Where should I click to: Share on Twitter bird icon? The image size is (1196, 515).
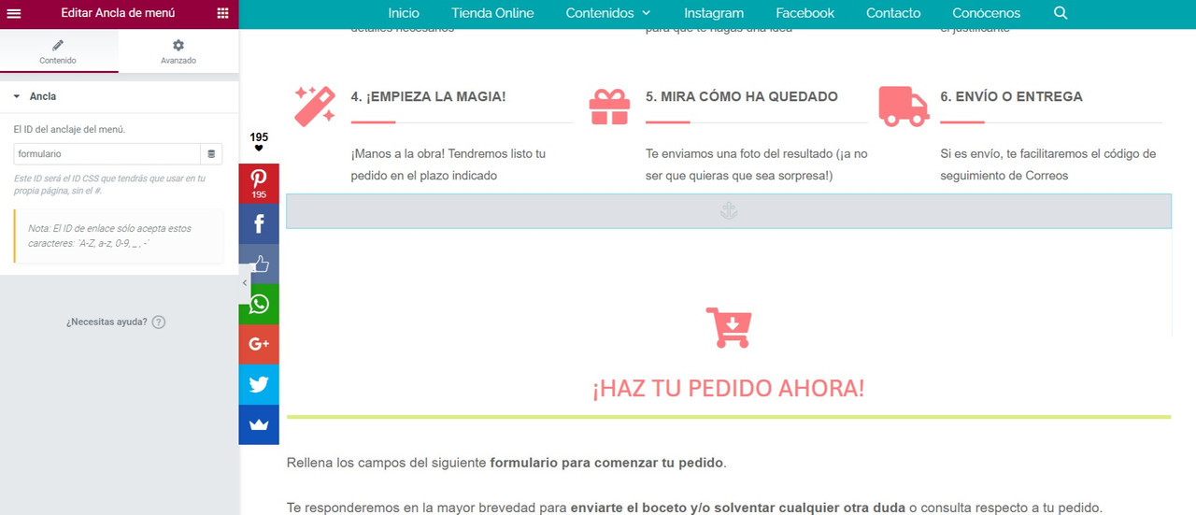pyautogui.click(x=259, y=384)
